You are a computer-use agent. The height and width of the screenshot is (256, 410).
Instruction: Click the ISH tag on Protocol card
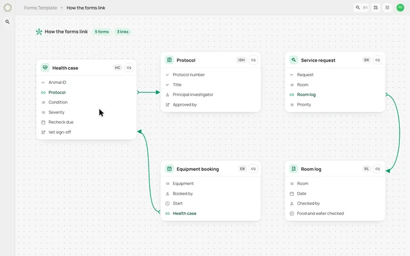(x=242, y=60)
